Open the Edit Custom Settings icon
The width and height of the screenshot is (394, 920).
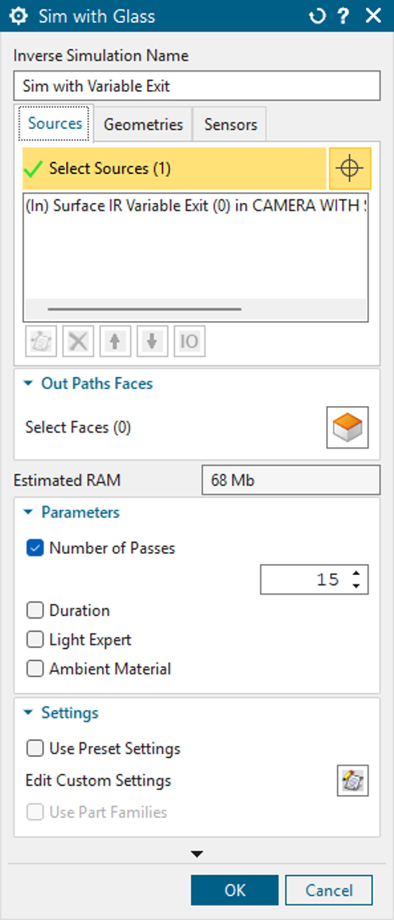click(x=353, y=781)
